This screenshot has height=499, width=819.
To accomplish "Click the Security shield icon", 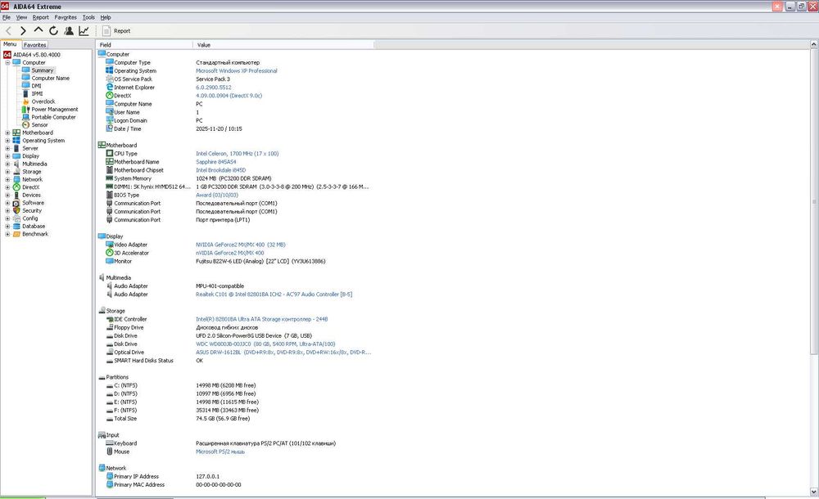I will 16,210.
